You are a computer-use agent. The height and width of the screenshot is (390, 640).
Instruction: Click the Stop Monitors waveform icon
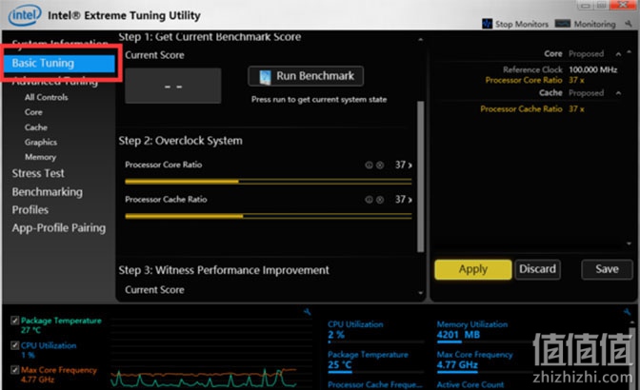tap(487, 24)
